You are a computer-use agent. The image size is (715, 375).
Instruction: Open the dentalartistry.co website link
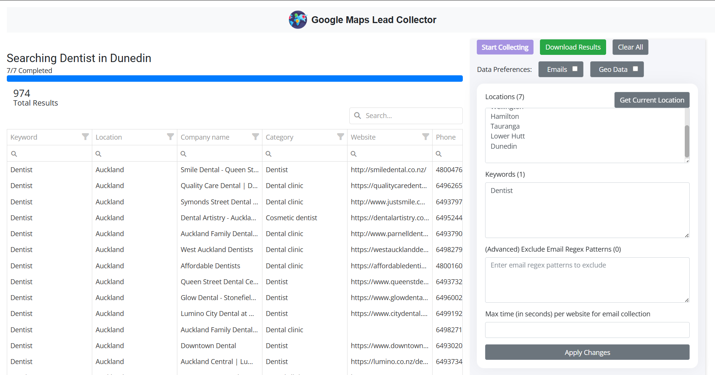(x=390, y=218)
